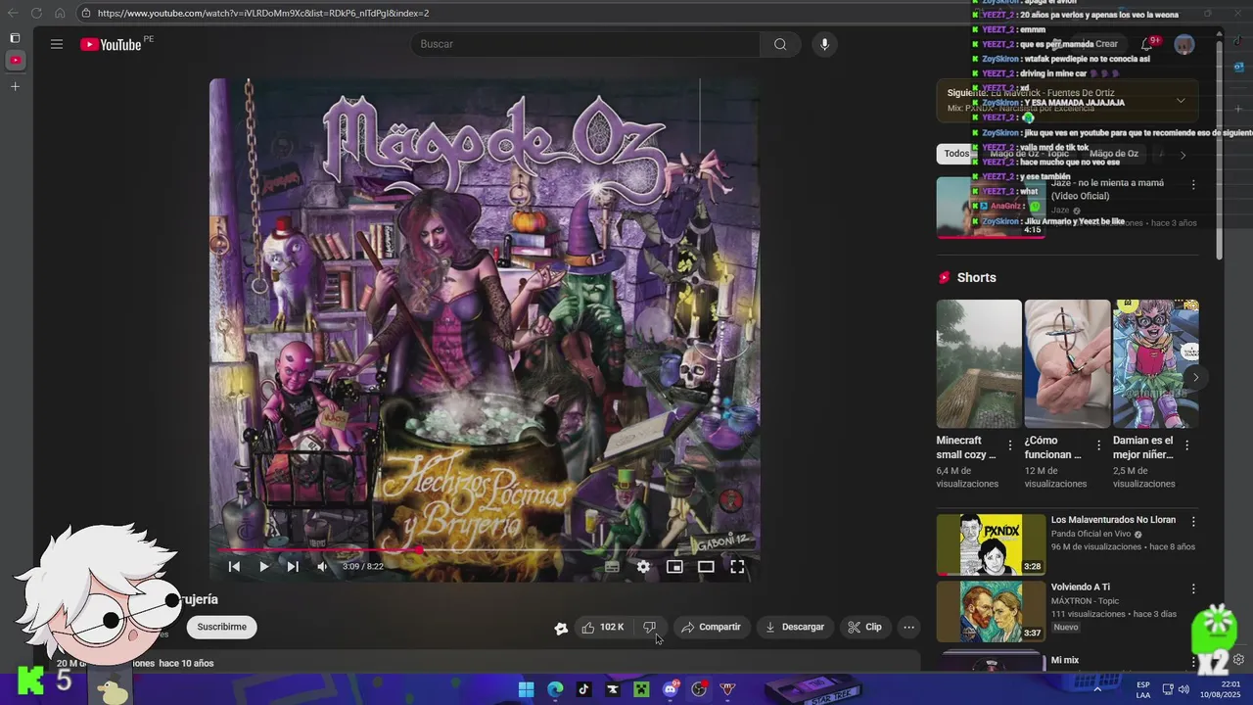Open the Damian es el mejor short
1253x705 pixels.
pyautogui.click(x=1156, y=363)
